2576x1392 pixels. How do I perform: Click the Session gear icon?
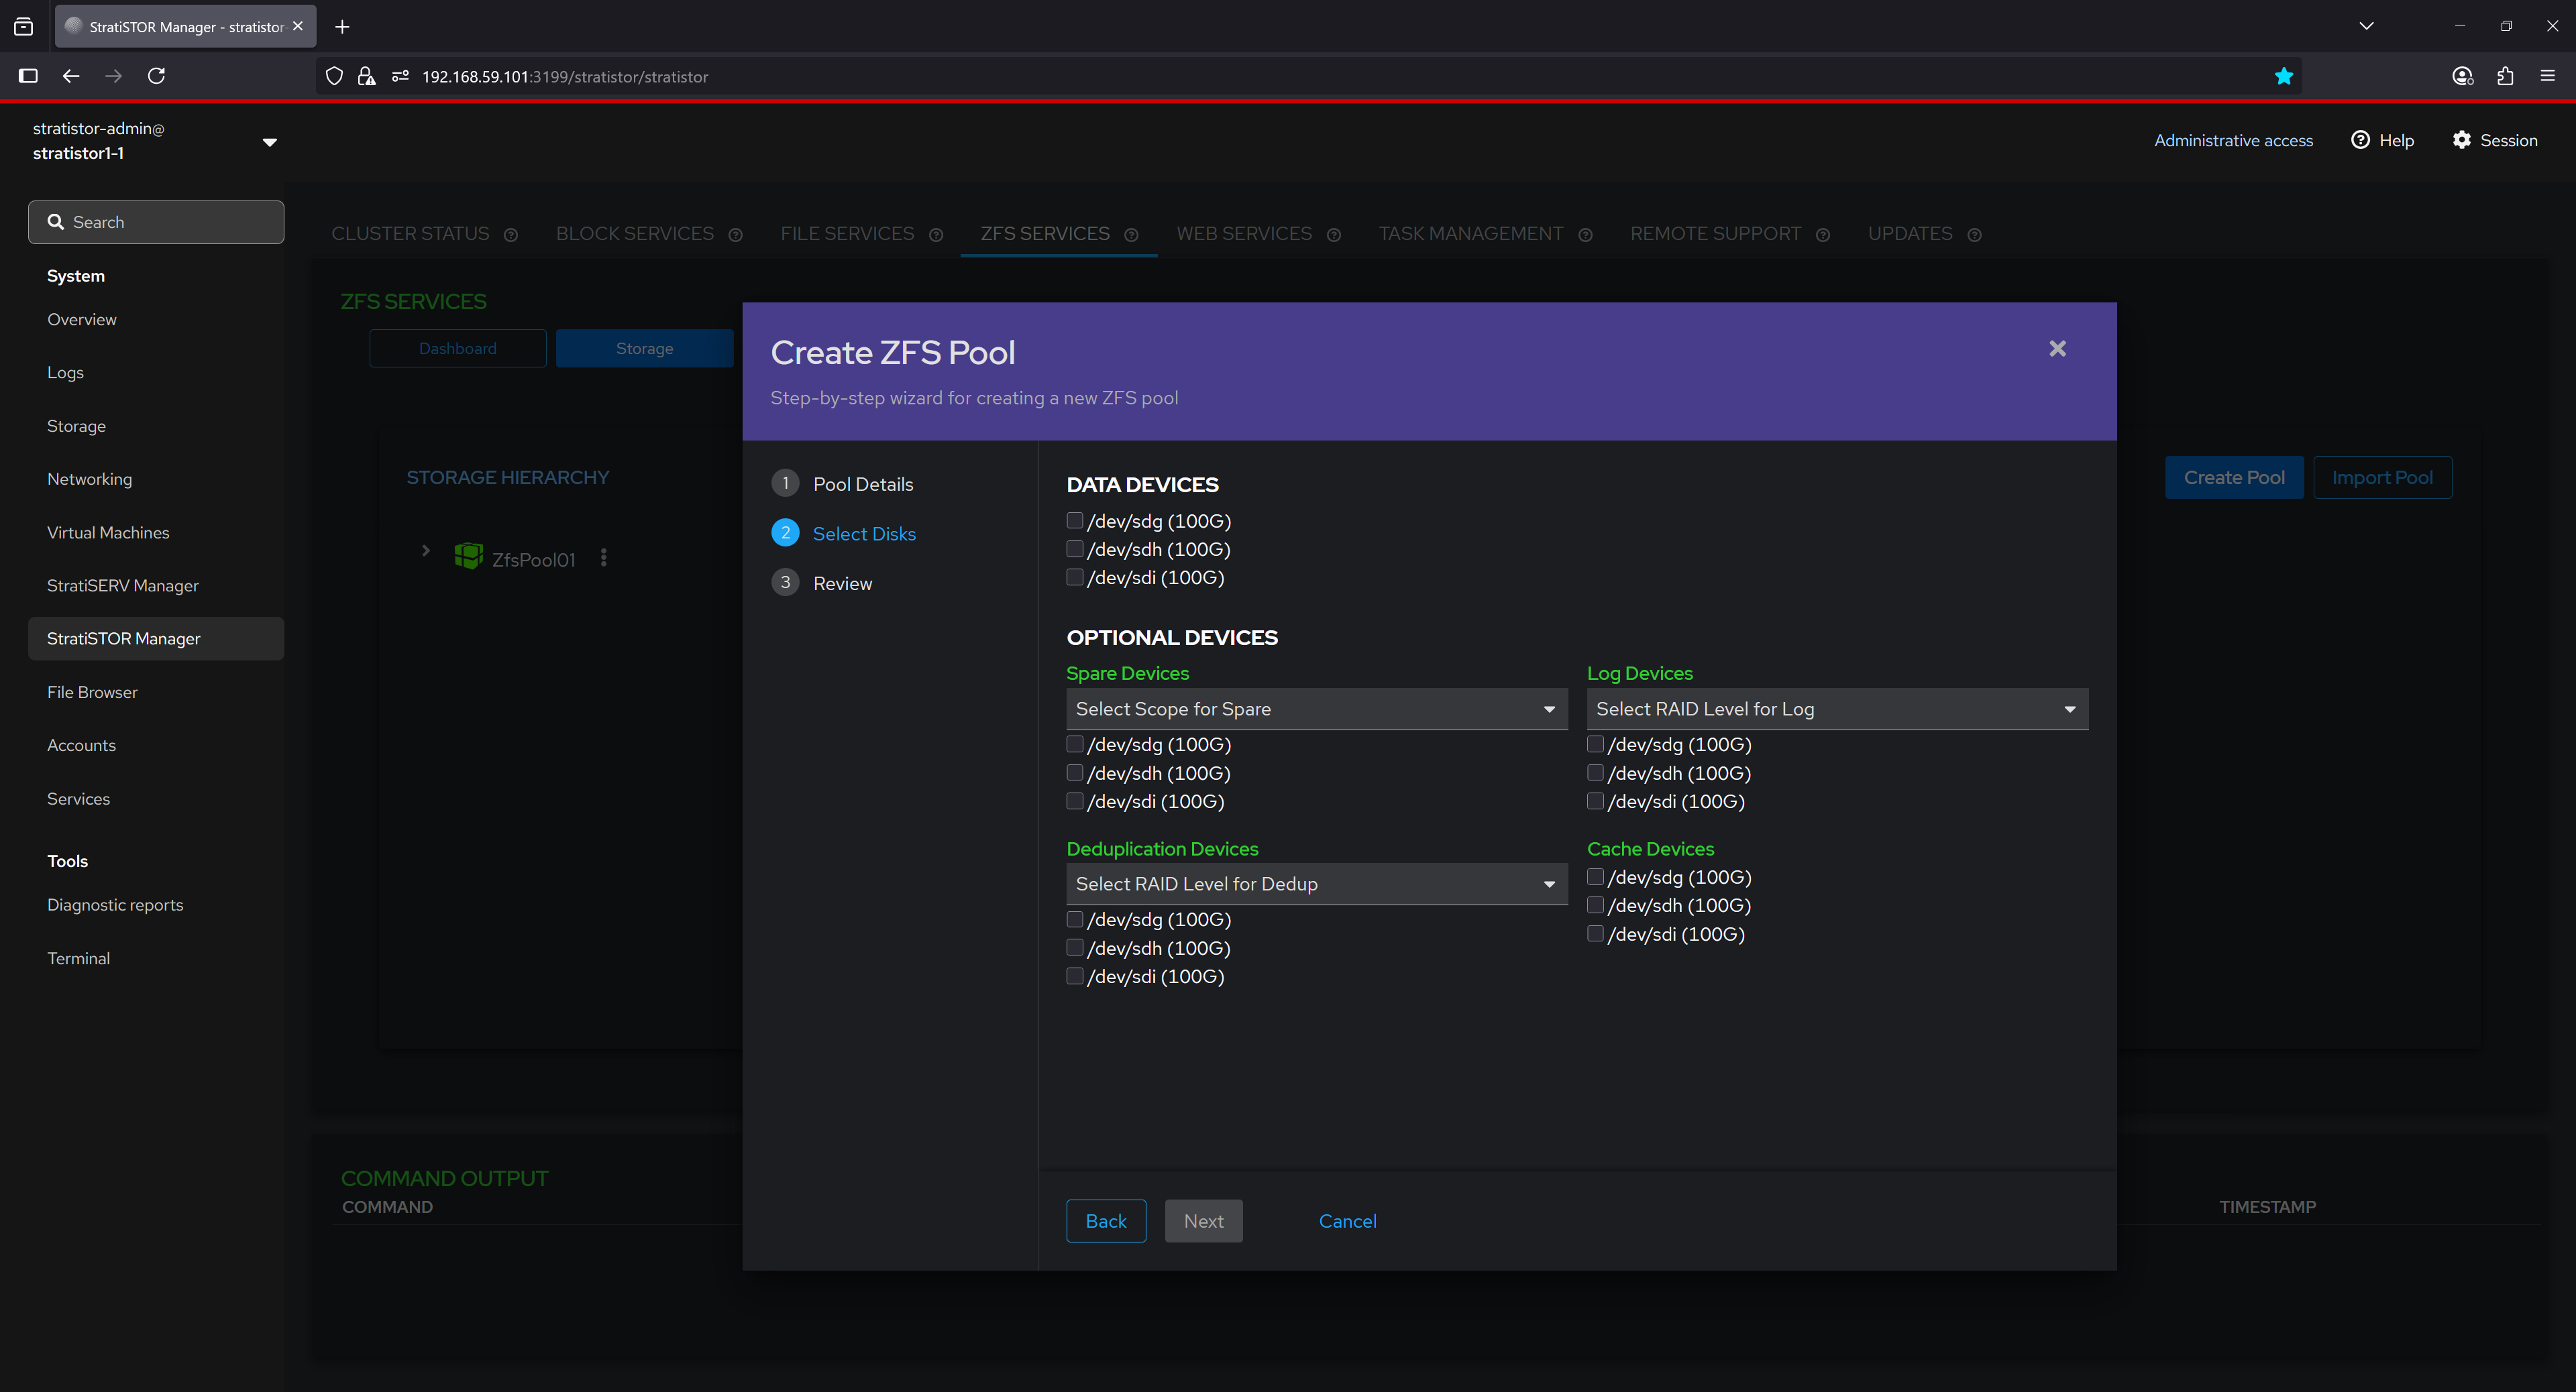2461,140
